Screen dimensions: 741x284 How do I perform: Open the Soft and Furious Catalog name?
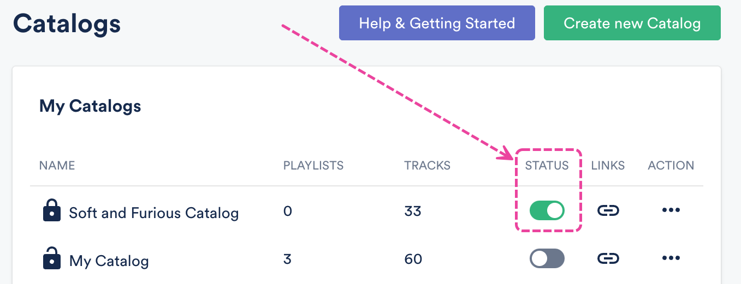click(x=153, y=213)
